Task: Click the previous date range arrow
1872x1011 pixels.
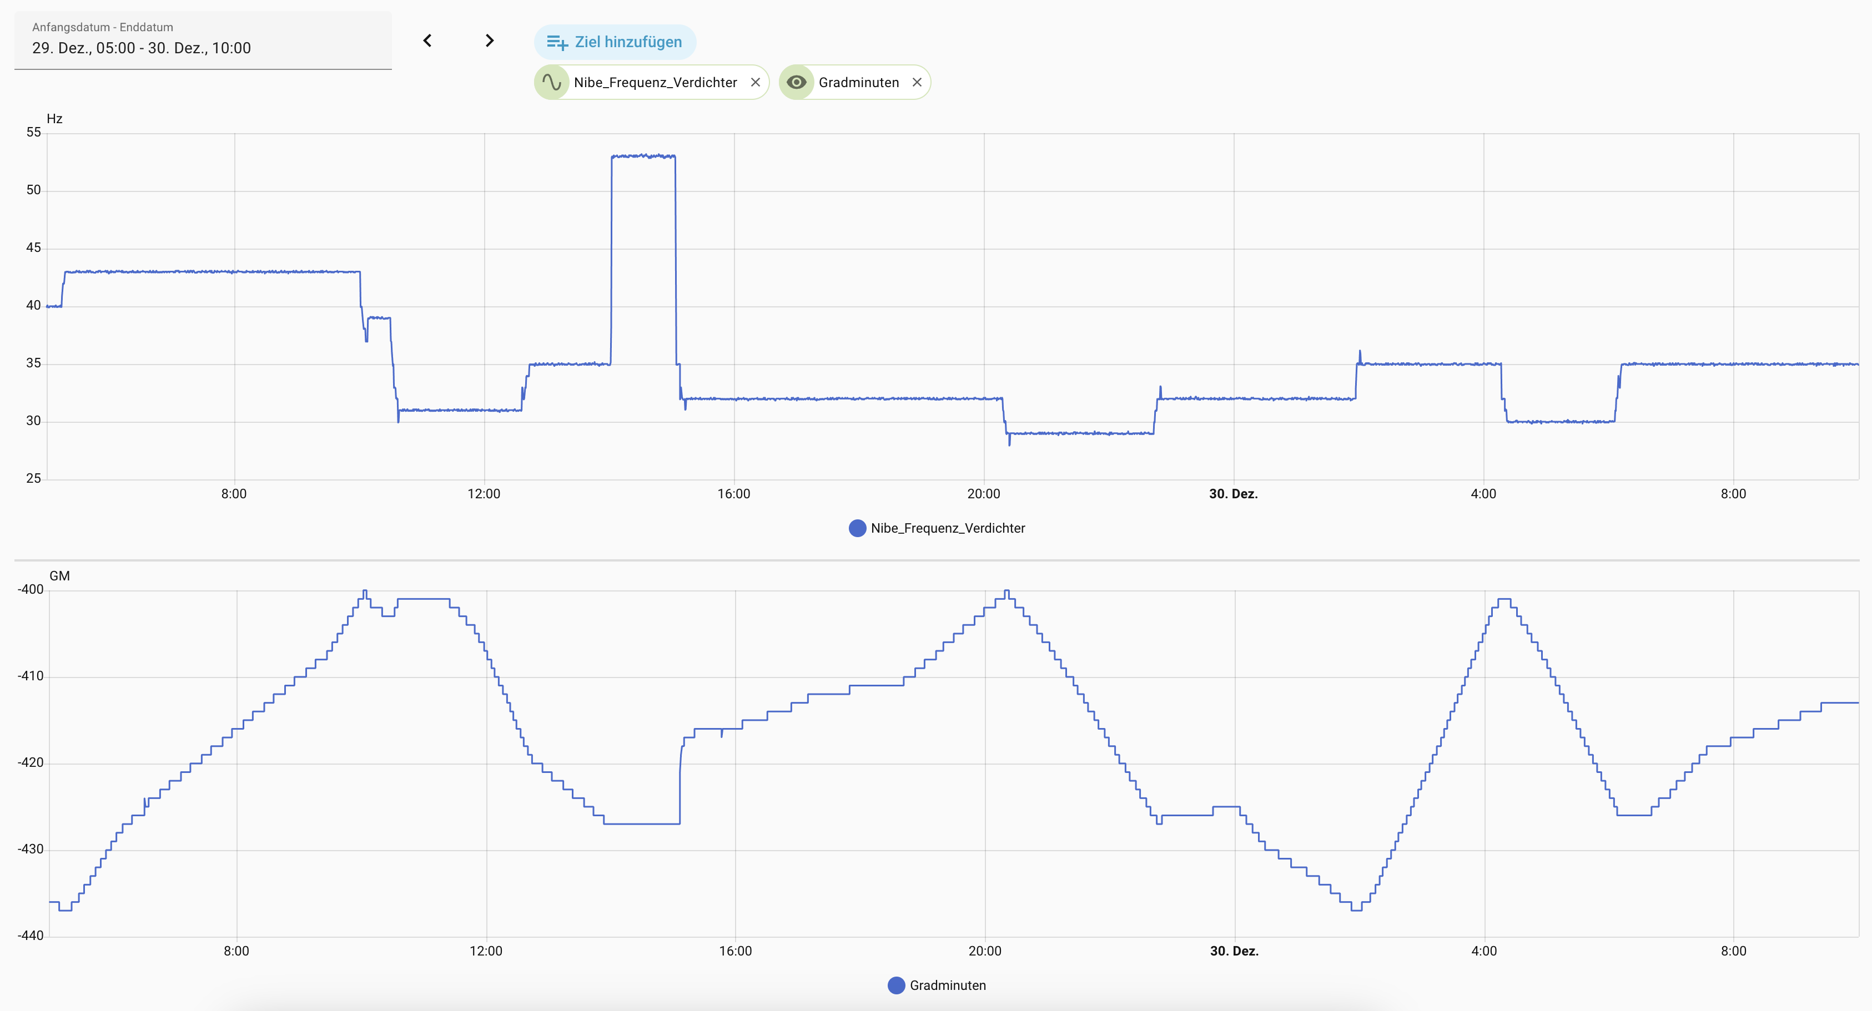Action: [x=427, y=41]
